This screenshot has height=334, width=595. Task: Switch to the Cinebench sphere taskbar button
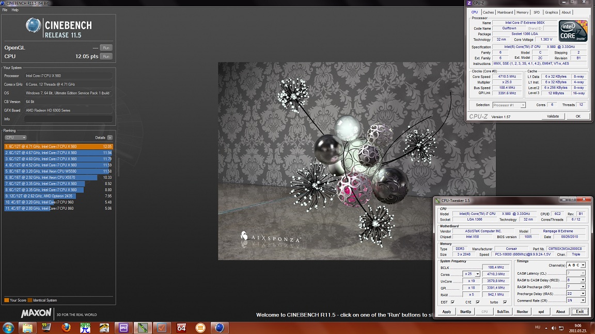coord(220,328)
